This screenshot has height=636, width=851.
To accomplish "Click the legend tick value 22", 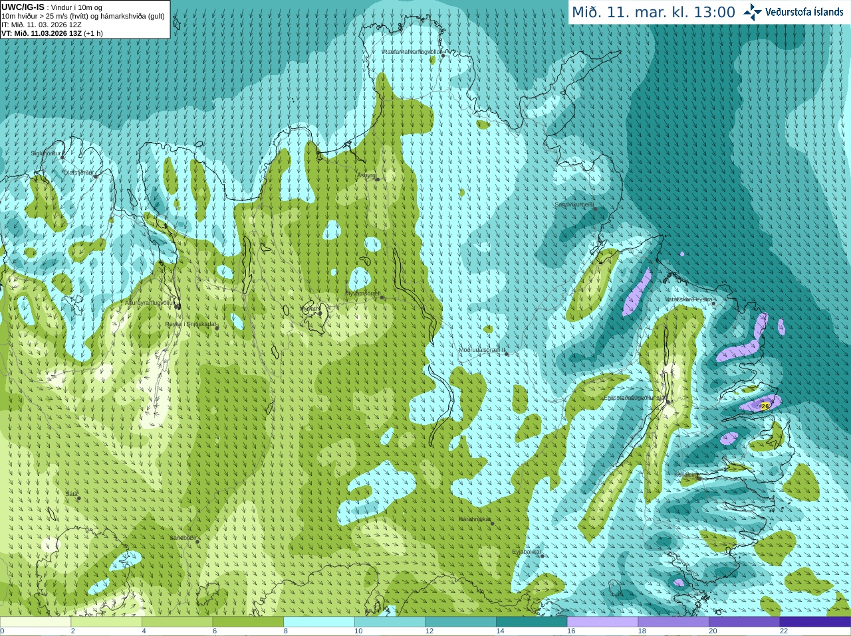I will pyautogui.click(x=784, y=631).
